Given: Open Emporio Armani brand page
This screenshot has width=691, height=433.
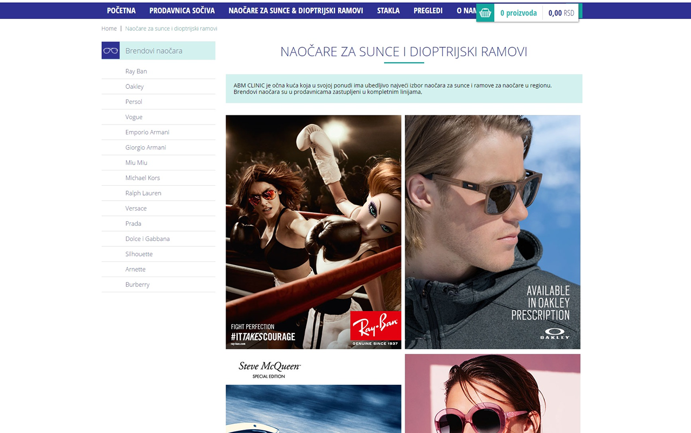Looking at the screenshot, I should point(147,132).
